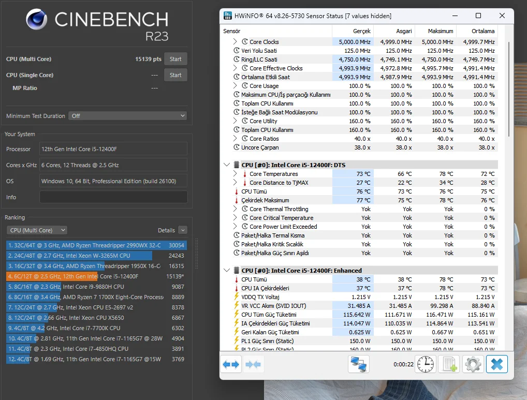The image size is (527, 400).
Task: Click the Details label in ranking panel
Action: pyautogui.click(x=166, y=230)
